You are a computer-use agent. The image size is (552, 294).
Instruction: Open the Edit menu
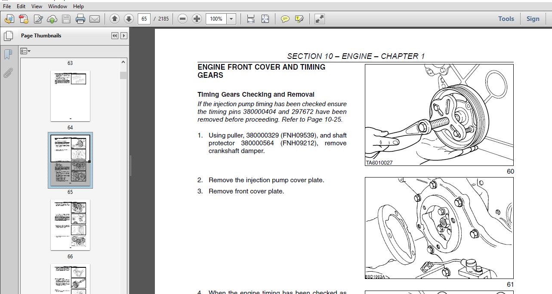21,6
